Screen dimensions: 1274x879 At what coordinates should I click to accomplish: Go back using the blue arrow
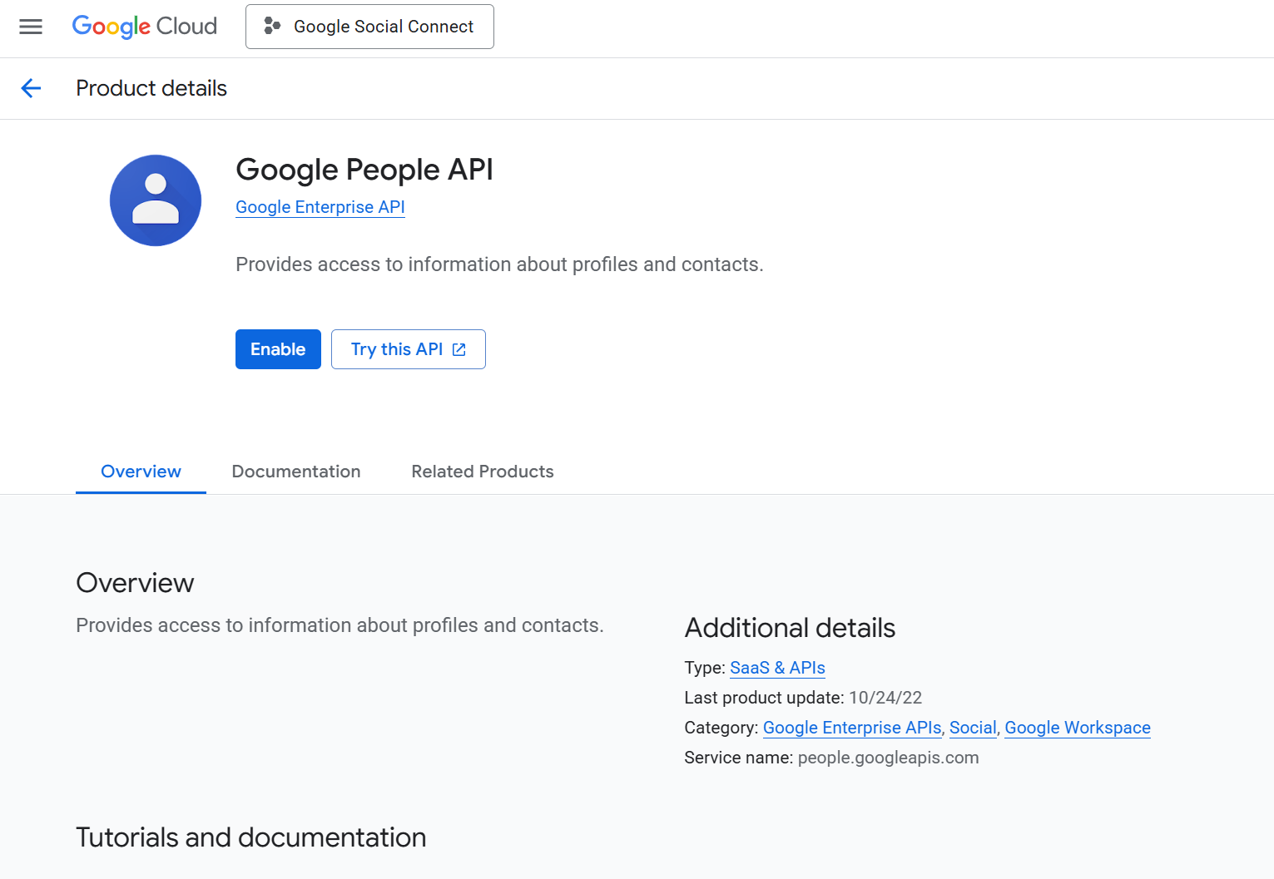(31, 88)
